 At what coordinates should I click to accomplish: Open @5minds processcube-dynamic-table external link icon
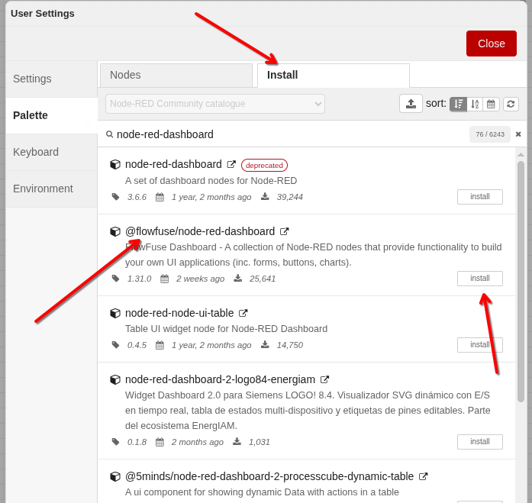pos(423,476)
